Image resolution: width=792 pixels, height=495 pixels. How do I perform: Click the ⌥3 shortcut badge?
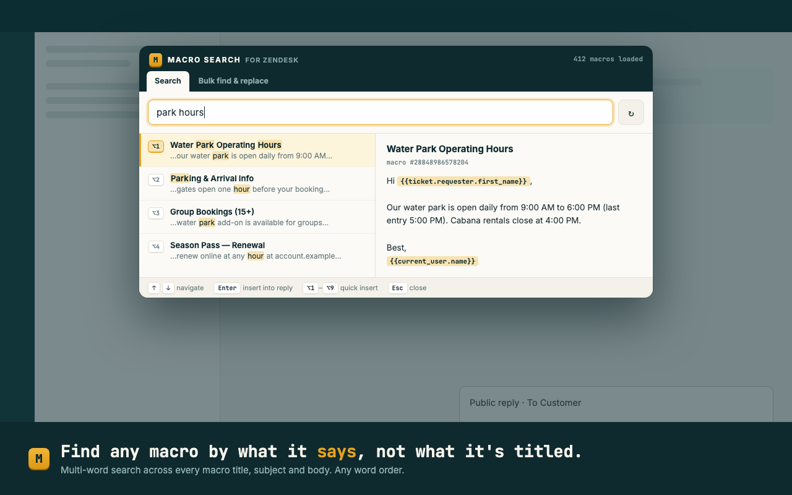coord(156,213)
